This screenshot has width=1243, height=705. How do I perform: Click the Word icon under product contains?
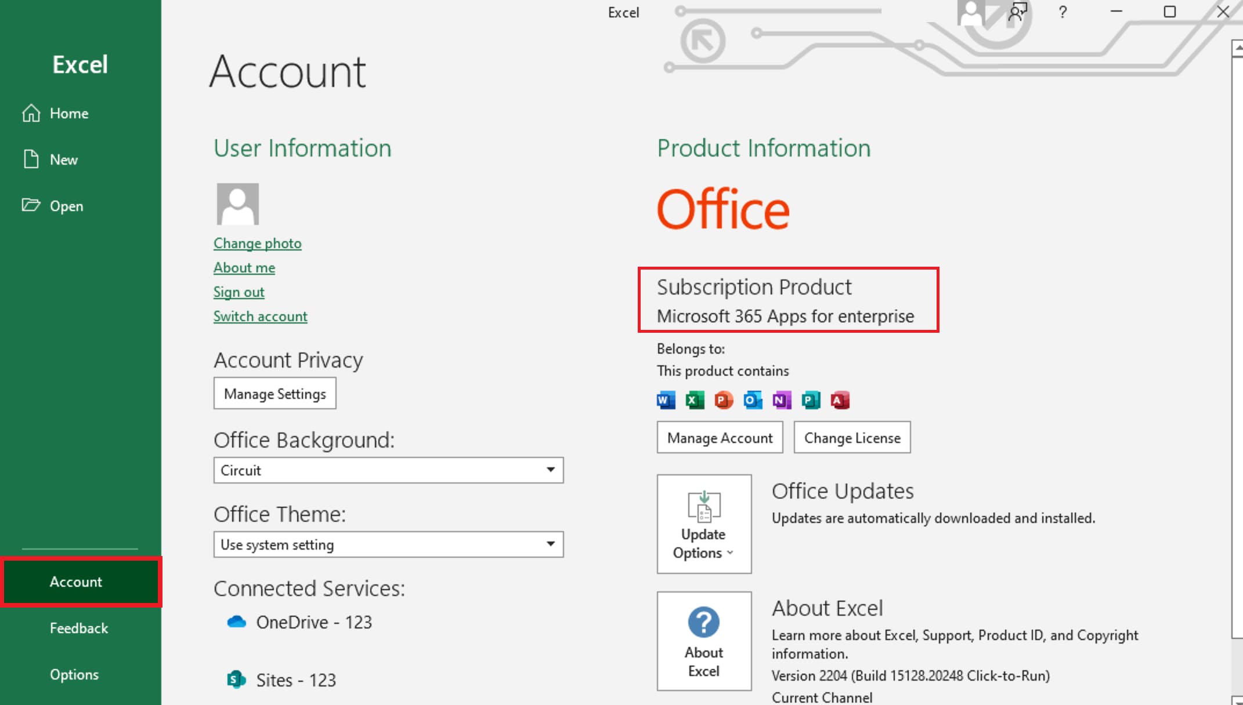(666, 400)
